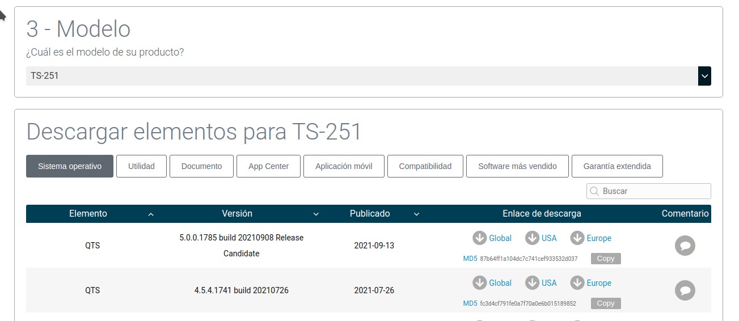The height and width of the screenshot is (321, 739).
Task: Expand Versión column sort chevron
Action: point(316,214)
